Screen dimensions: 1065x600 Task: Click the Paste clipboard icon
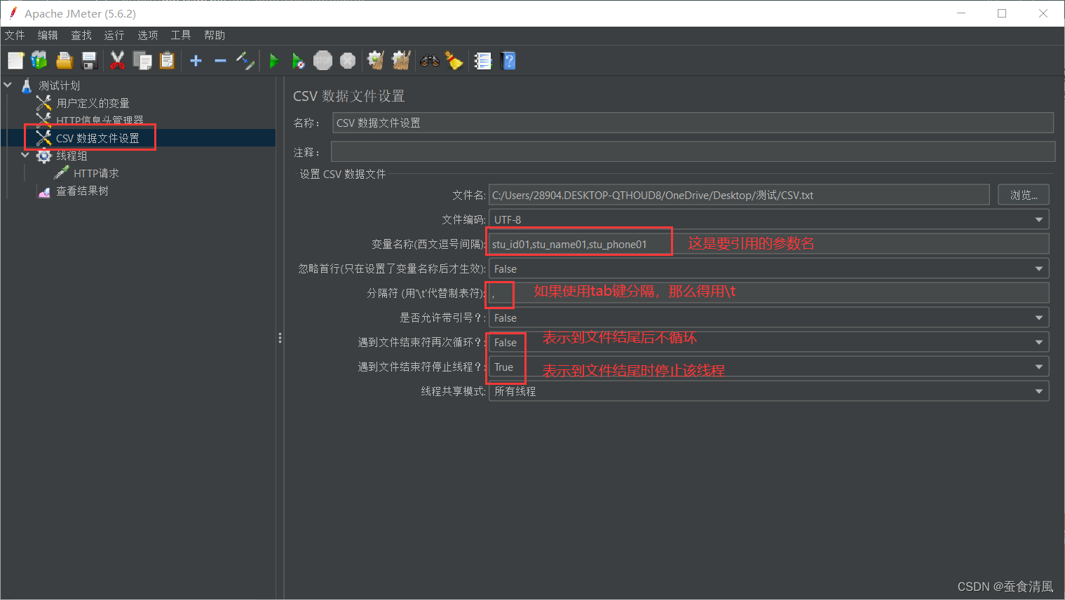click(x=167, y=61)
